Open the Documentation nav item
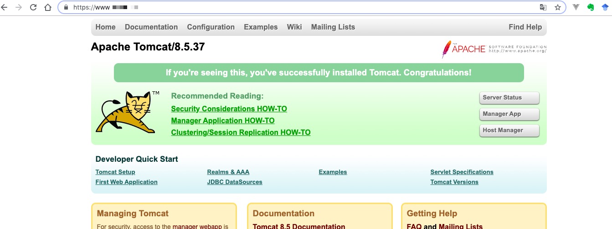The image size is (612, 229). click(x=151, y=27)
